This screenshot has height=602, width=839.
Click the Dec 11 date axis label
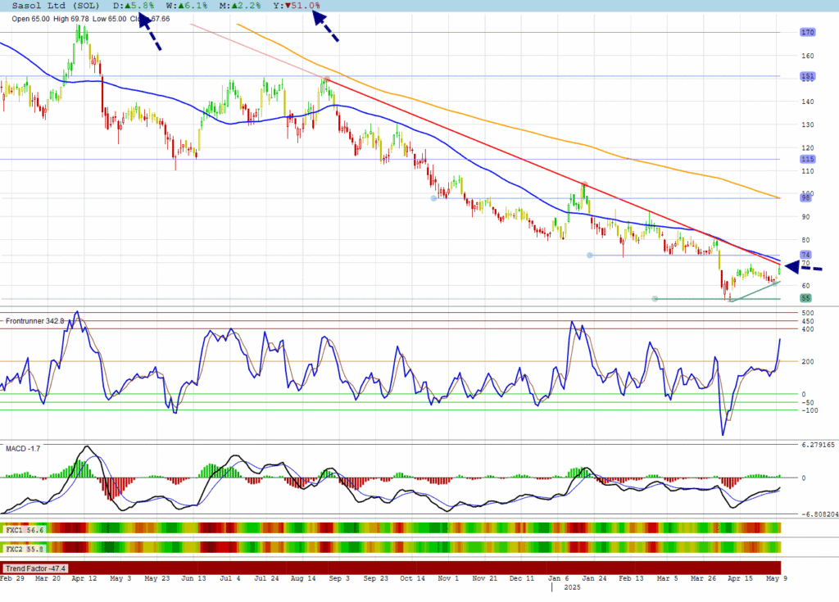(x=522, y=578)
